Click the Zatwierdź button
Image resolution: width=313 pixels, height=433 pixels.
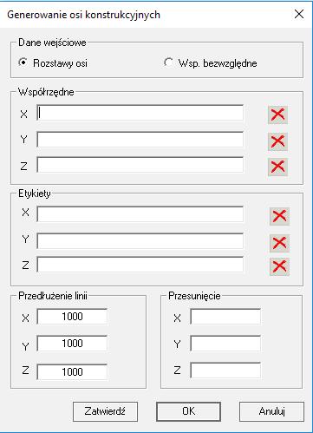105,411
